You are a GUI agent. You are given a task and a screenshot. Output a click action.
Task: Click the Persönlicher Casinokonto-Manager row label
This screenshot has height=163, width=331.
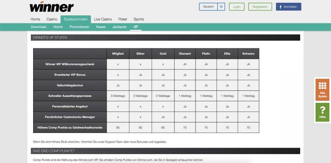(x=70, y=117)
